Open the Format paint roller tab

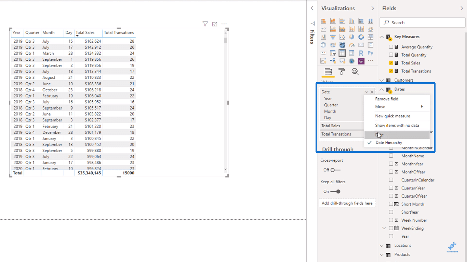pyautogui.click(x=341, y=71)
